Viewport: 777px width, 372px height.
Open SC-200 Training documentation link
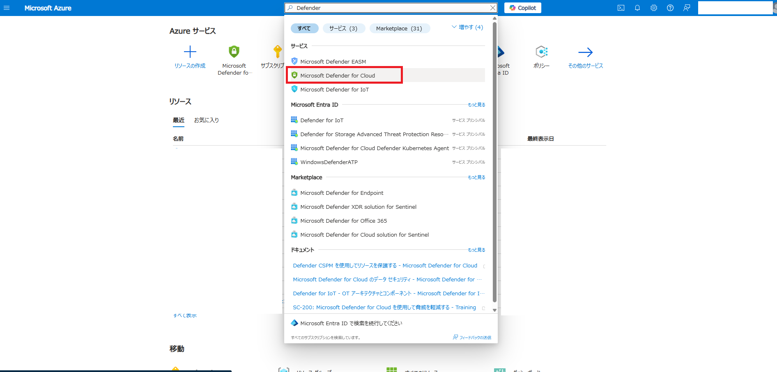(384, 307)
